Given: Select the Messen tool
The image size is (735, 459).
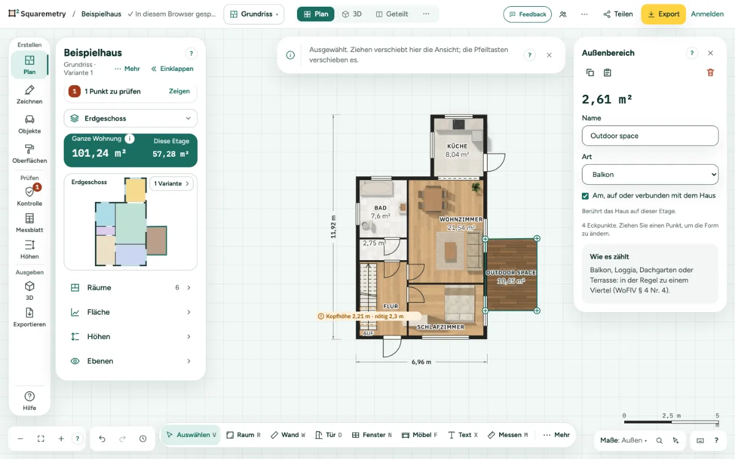Looking at the screenshot, I should [x=508, y=435].
